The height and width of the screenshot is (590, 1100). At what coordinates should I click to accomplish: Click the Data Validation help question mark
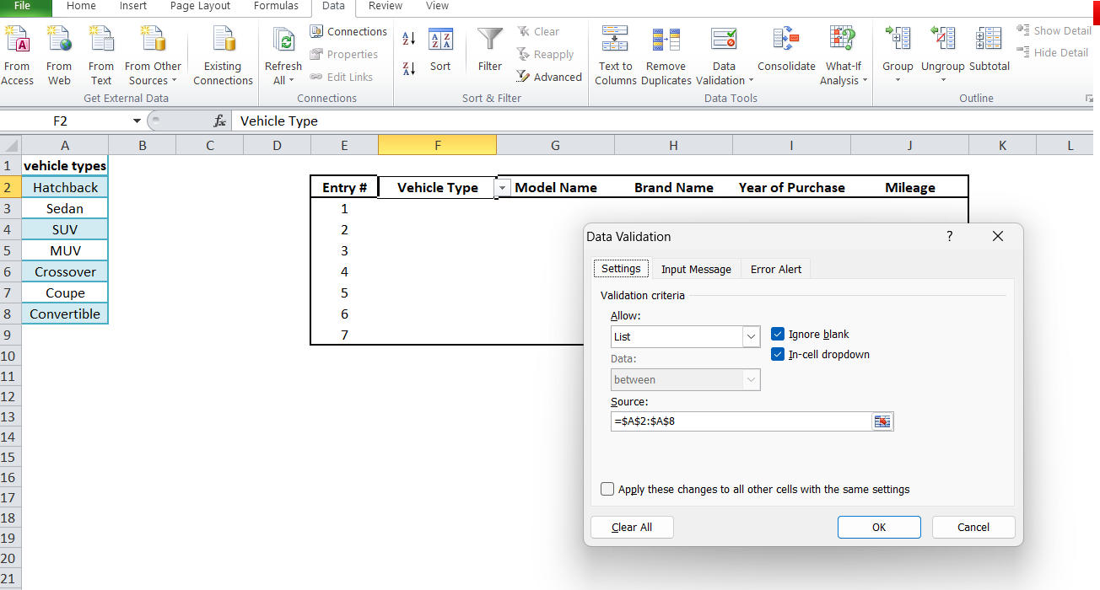[x=949, y=237]
